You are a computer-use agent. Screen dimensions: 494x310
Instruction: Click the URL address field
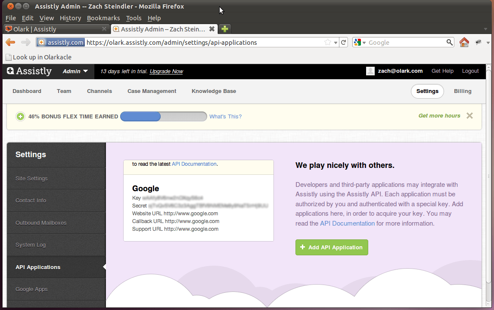click(x=202, y=42)
